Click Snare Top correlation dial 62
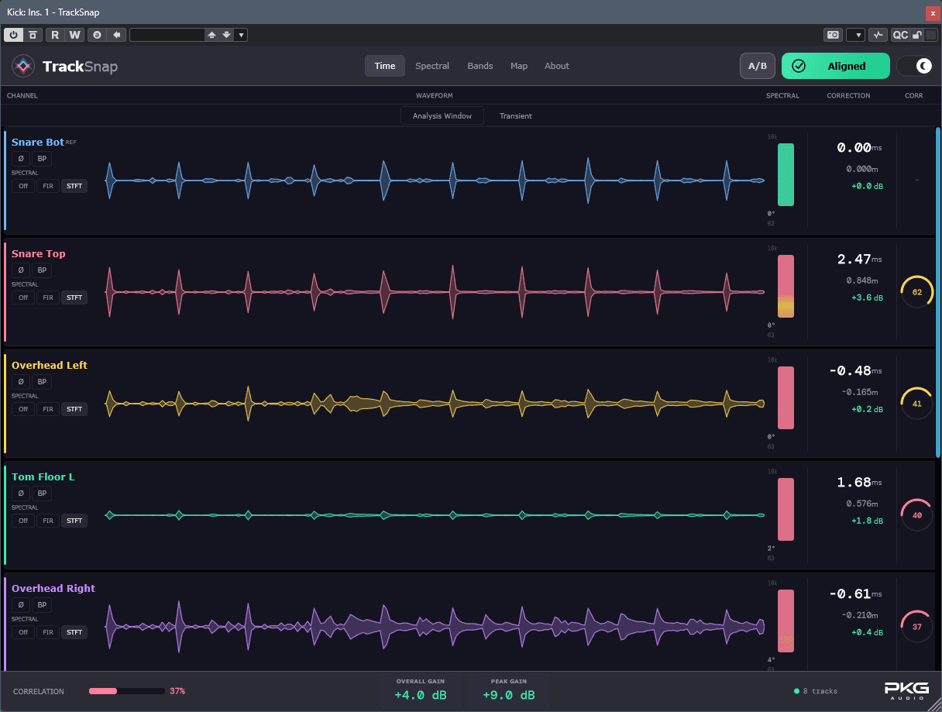Viewport: 942px width, 712px height. (917, 292)
